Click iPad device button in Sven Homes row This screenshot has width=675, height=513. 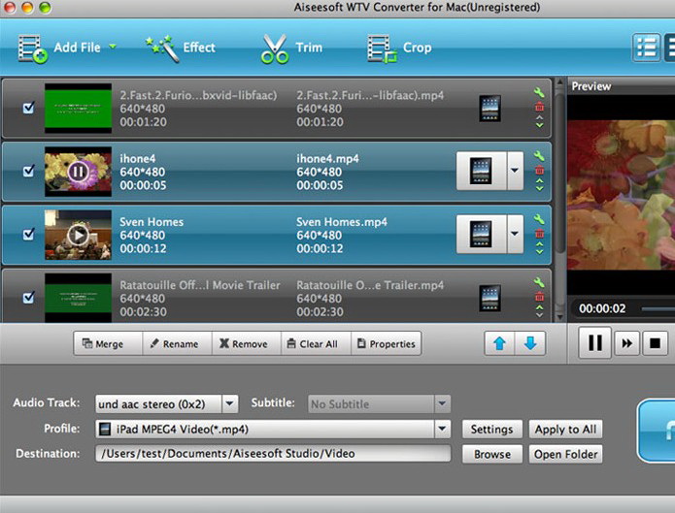[x=482, y=234]
